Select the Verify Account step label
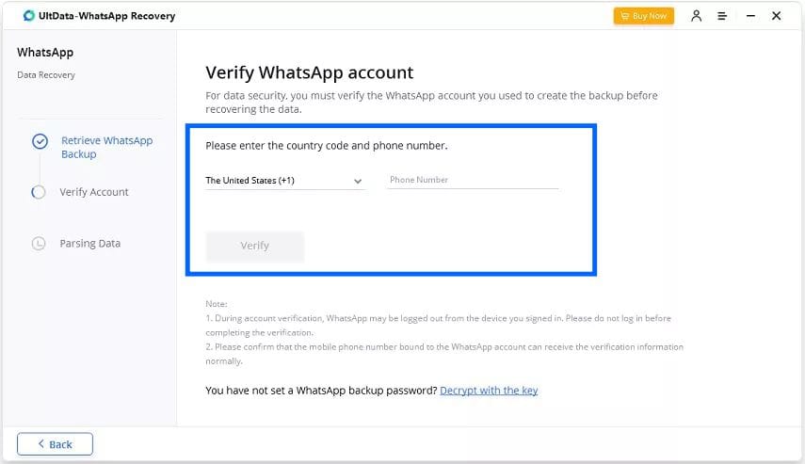 94,192
